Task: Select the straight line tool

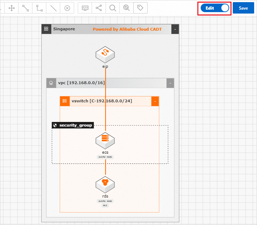Action: tap(53, 8)
